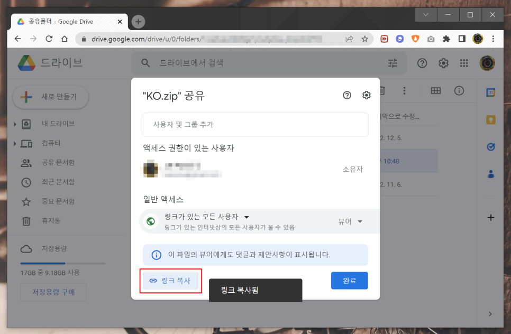511x334 pixels.
Task: Open Google Calendar side panel icon
Action: 491,92
